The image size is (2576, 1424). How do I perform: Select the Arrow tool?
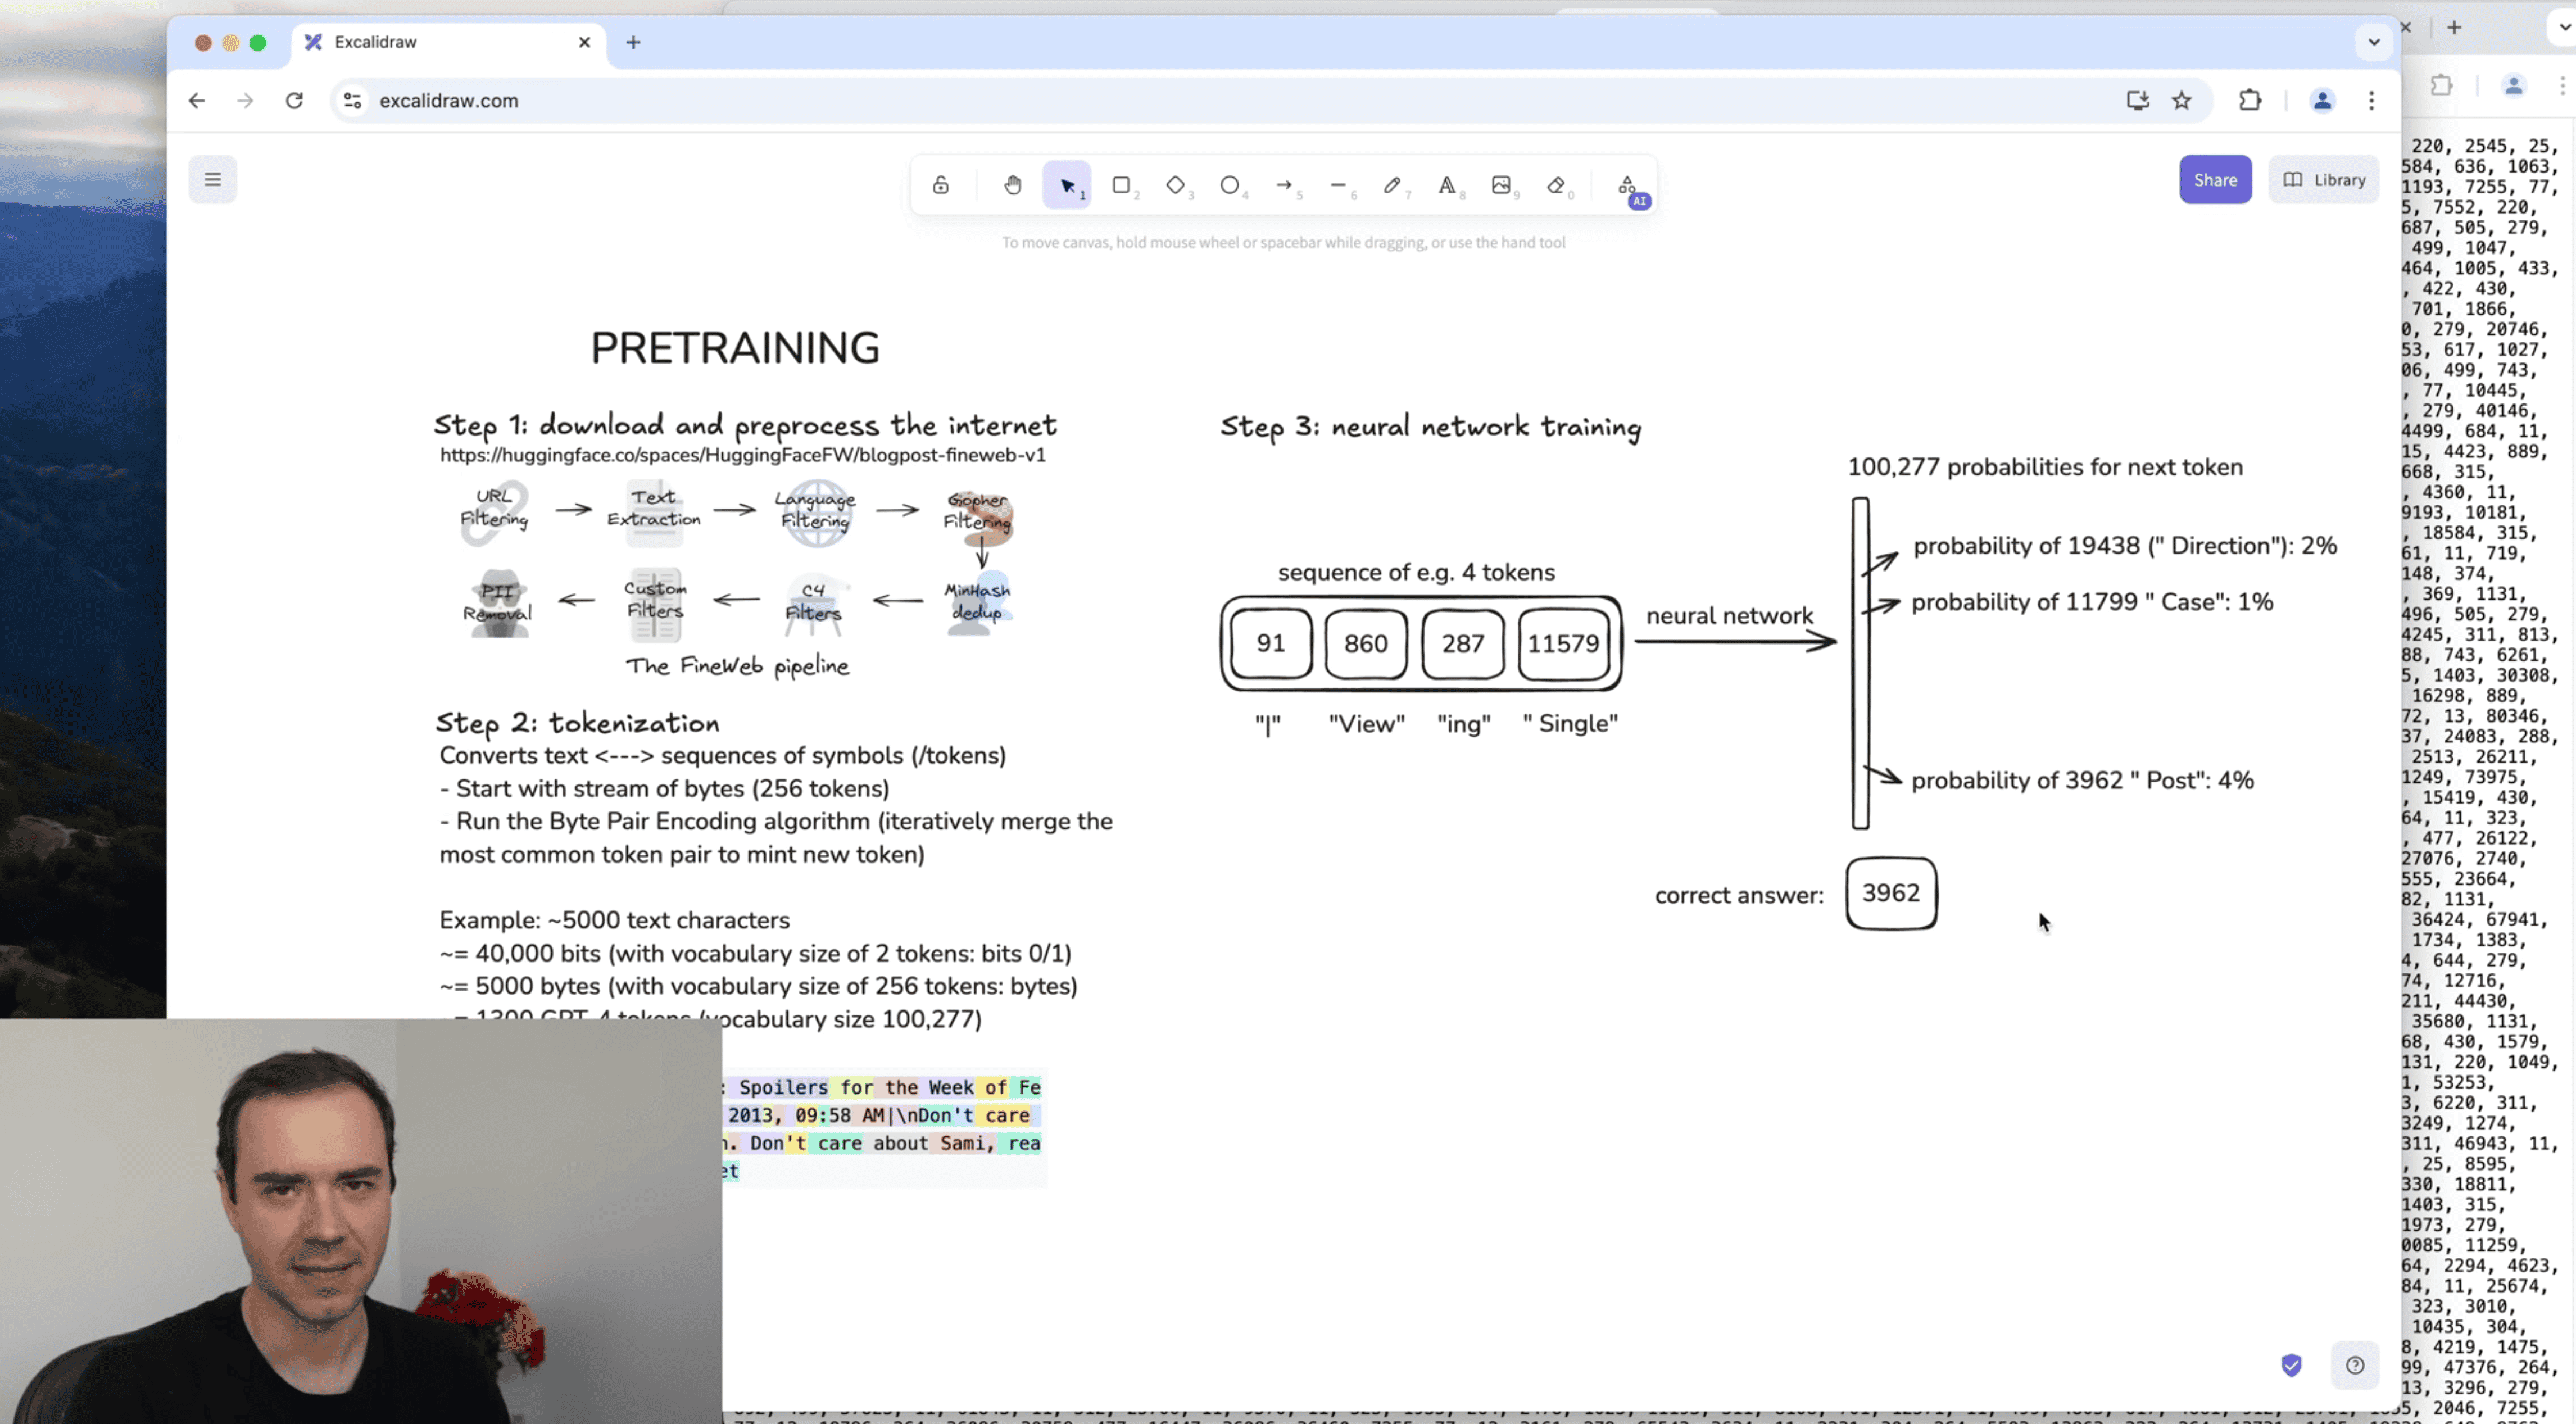pos(1284,185)
